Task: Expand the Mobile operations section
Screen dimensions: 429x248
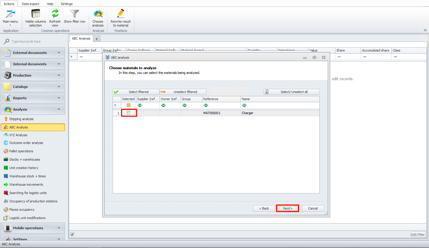Action: (33, 228)
